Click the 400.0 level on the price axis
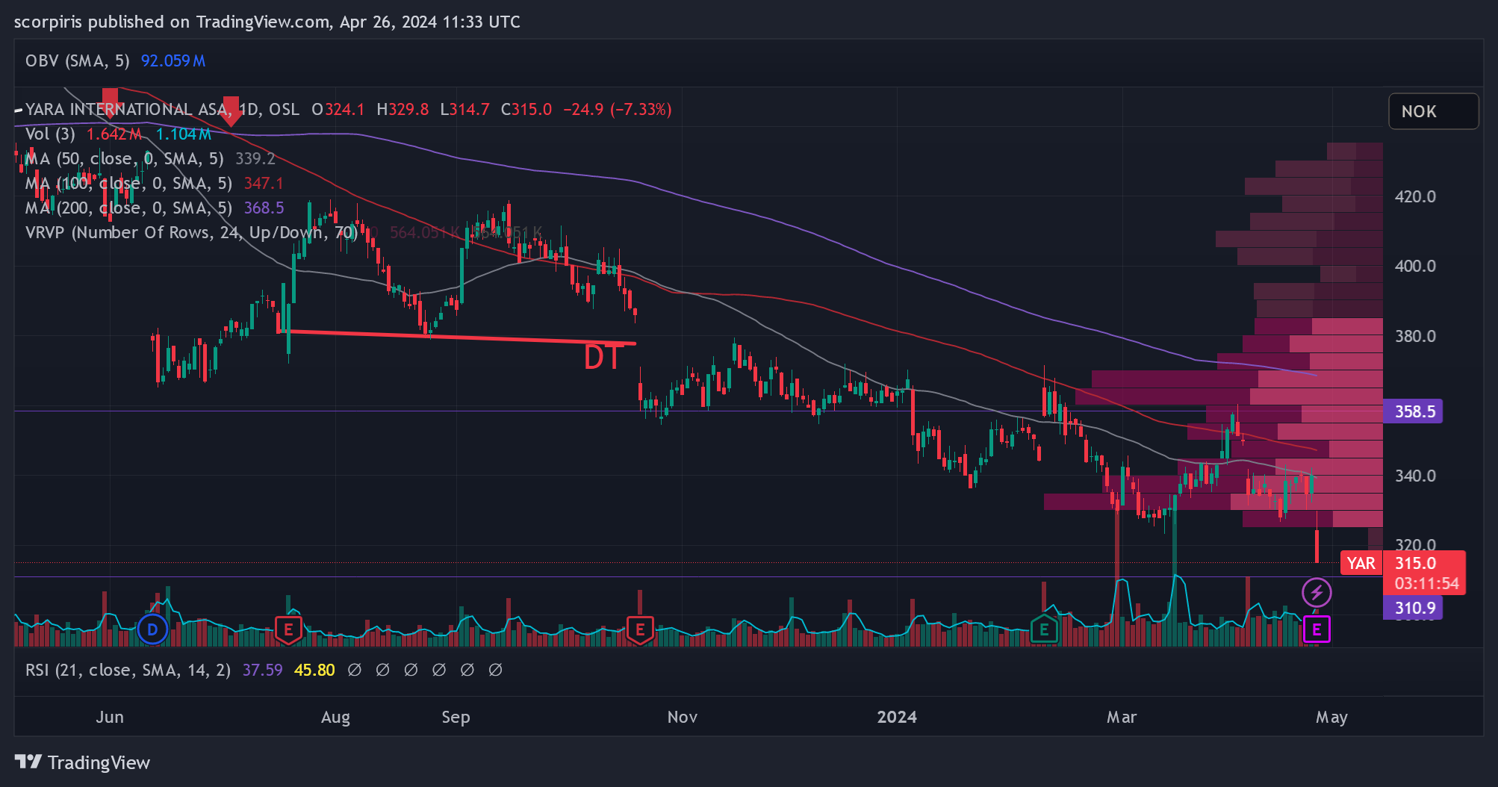Image resolution: width=1498 pixels, height=787 pixels. coord(1415,266)
